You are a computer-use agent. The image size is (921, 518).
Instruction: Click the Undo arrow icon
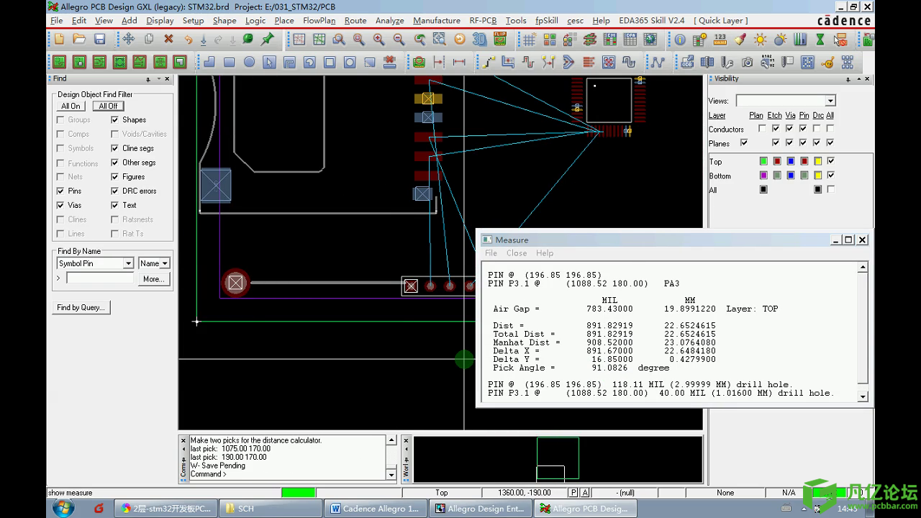[x=188, y=40]
